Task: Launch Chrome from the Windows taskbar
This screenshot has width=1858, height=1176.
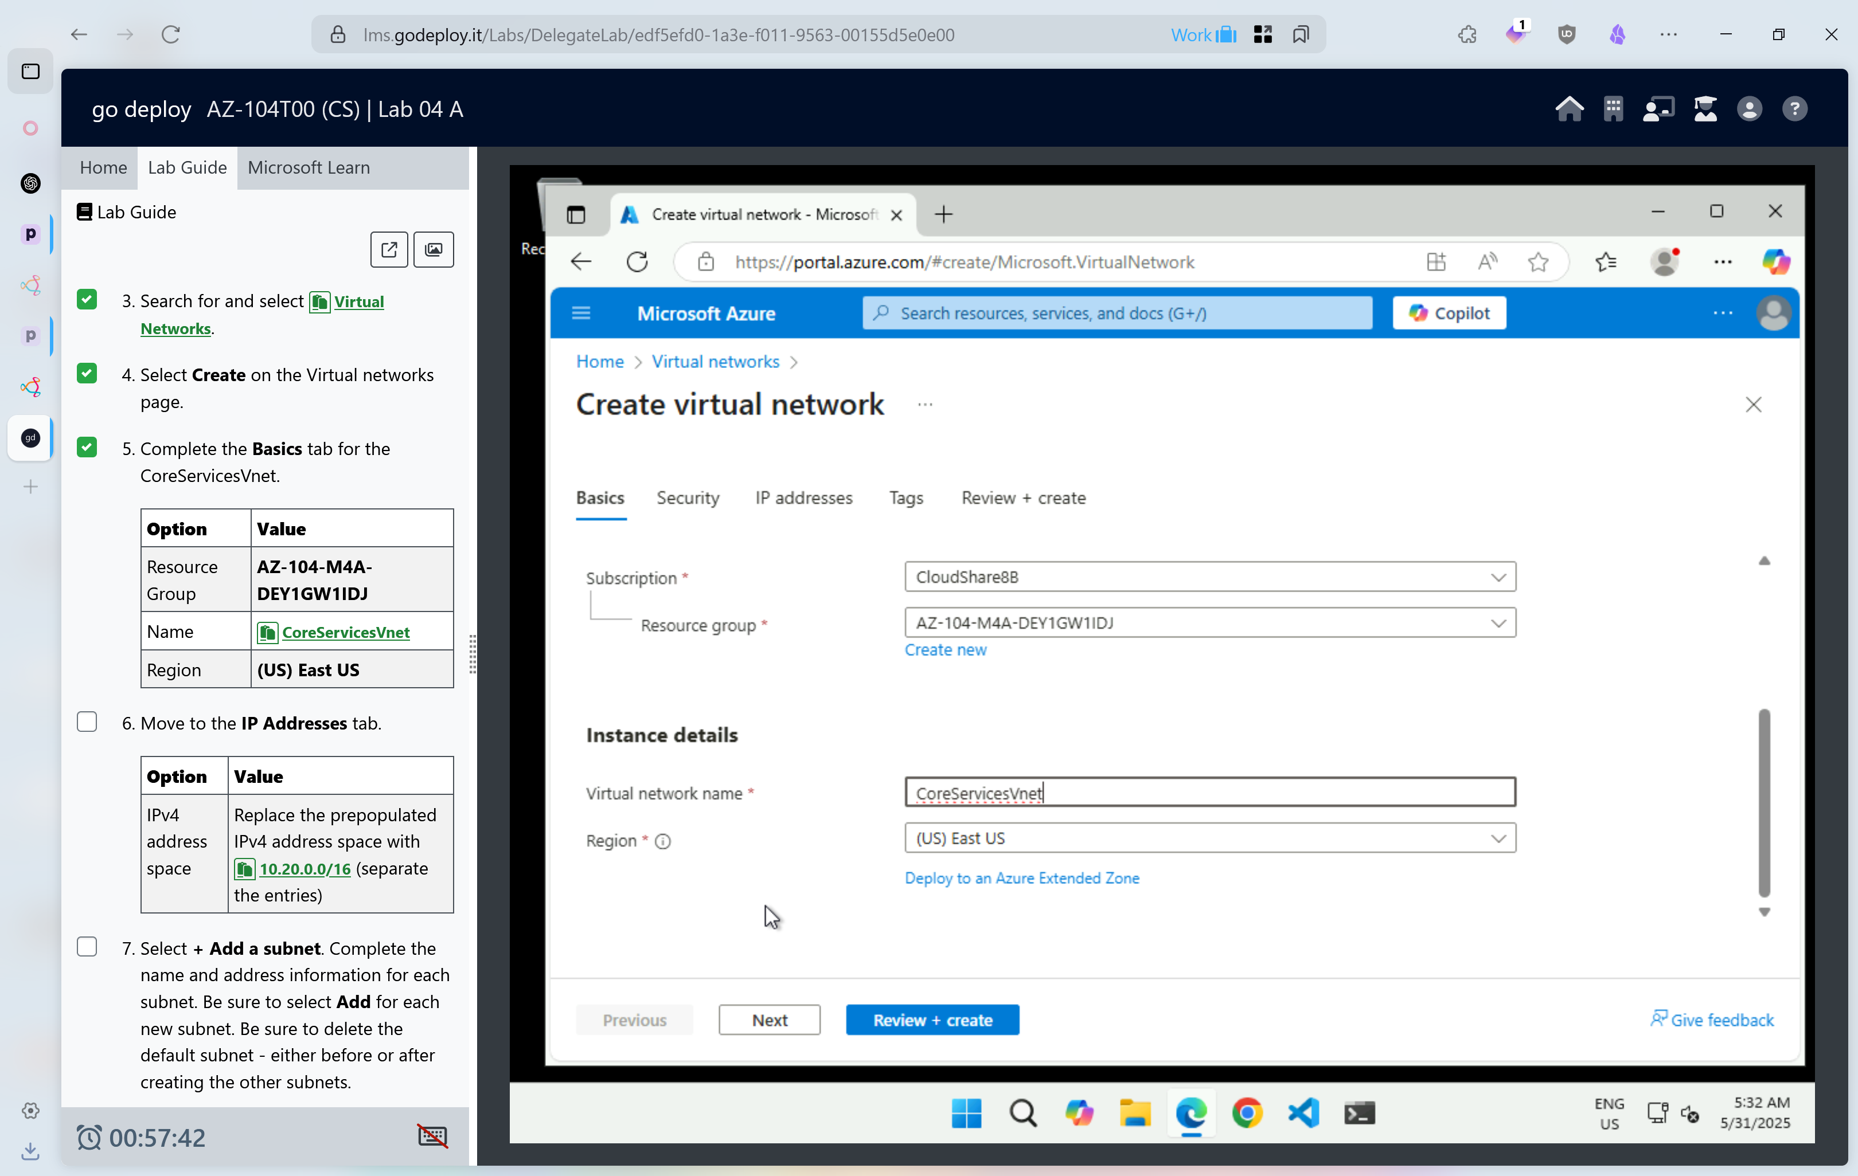Action: point(1247,1113)
